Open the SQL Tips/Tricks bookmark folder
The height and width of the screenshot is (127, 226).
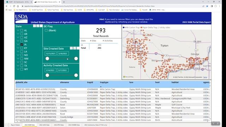[67, 10]
